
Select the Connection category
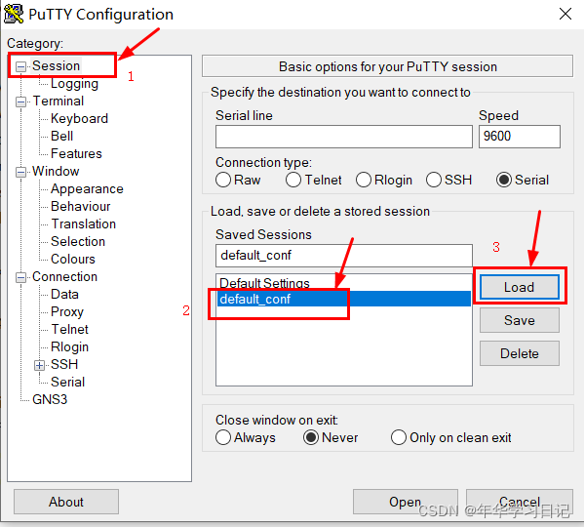tap(64, 276)
